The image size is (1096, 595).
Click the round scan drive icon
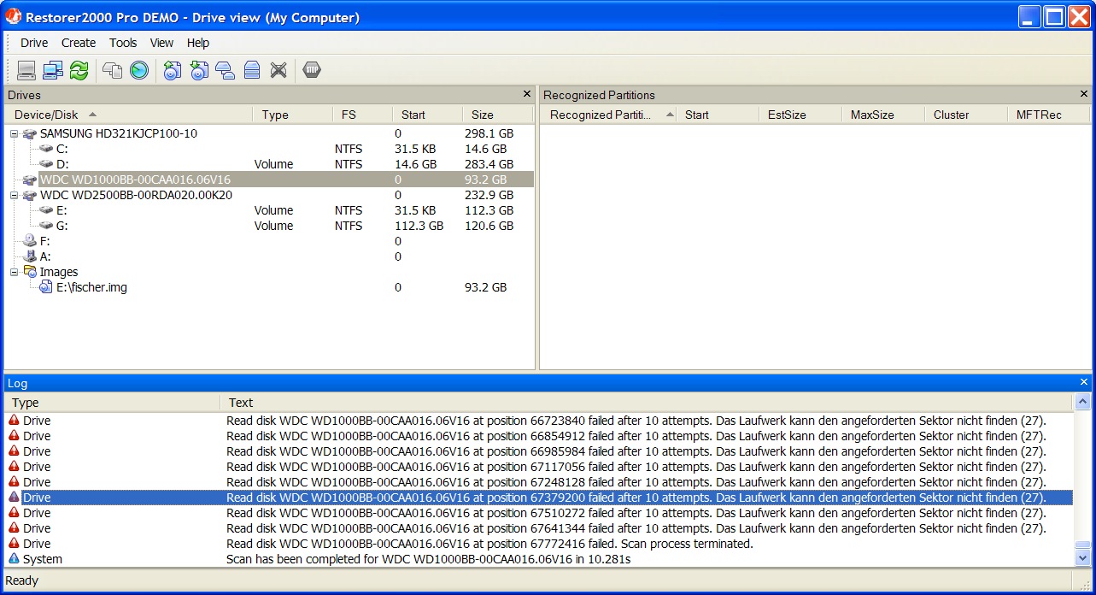point(139,71)
